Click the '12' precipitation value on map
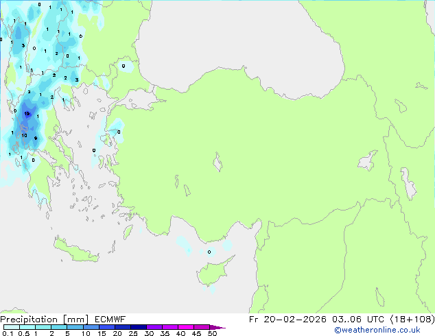Screen dimensions: 435x336 tap(27, 114)
